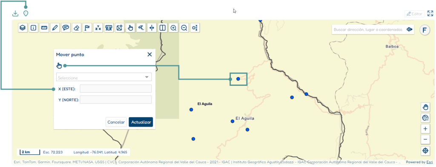Open user menu F avatar

pos(425,30)
